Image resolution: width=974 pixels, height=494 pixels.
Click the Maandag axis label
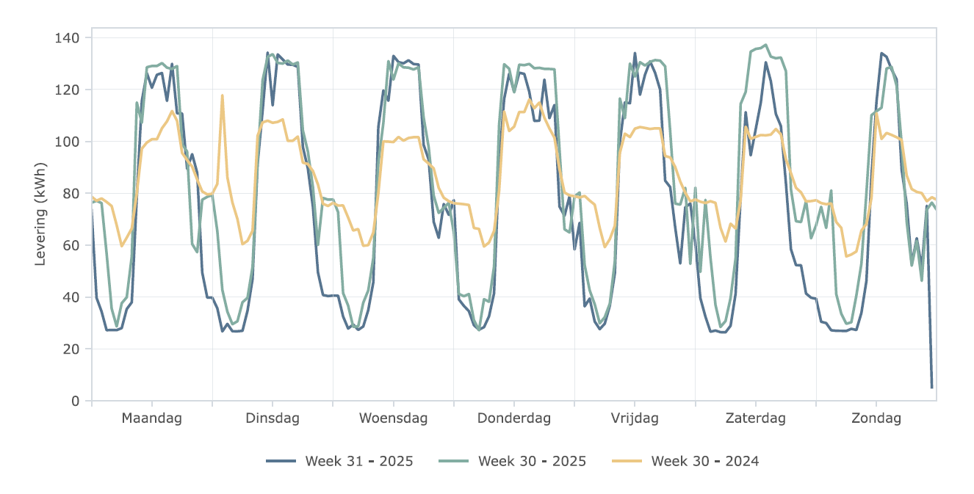pos(152,418)
